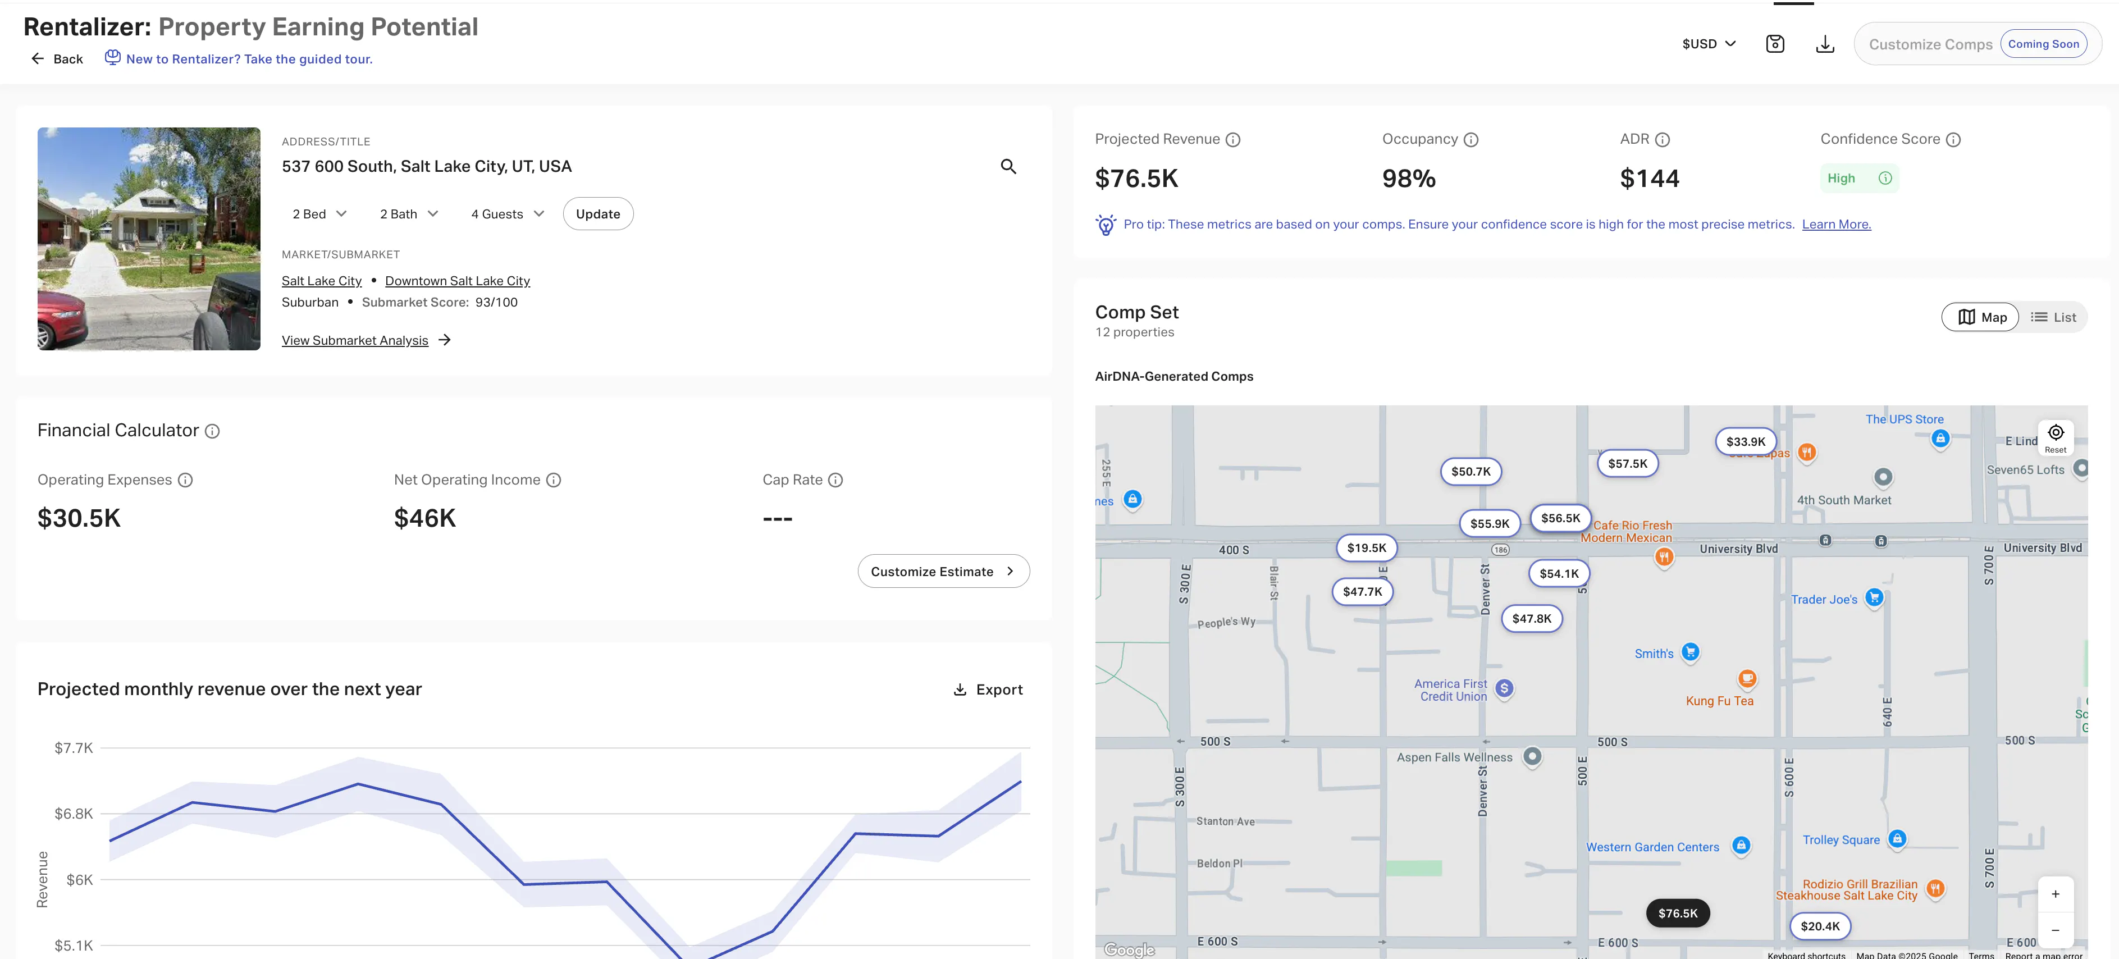The image size is (2119, 959).
Task: Open Confidence Score info tooltip icon
Action: 1953,140
